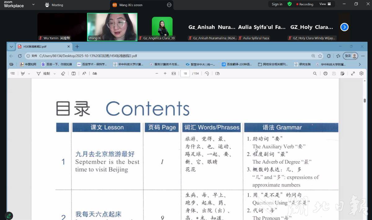The image size is (372, 220).
Task: Select GZ_Holy Clara participant tile
Action: (312, 27)
